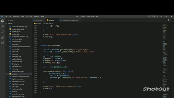The height and width of the screenshot is (98, 174).
Task: Click the minimap code overview
Action: click(x=166, y=61)
